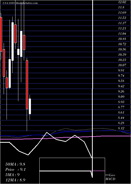The height and width of the screenshot is (184, 131).
Task: Click the 10.07 price axis label
Action: pos(122,65)
